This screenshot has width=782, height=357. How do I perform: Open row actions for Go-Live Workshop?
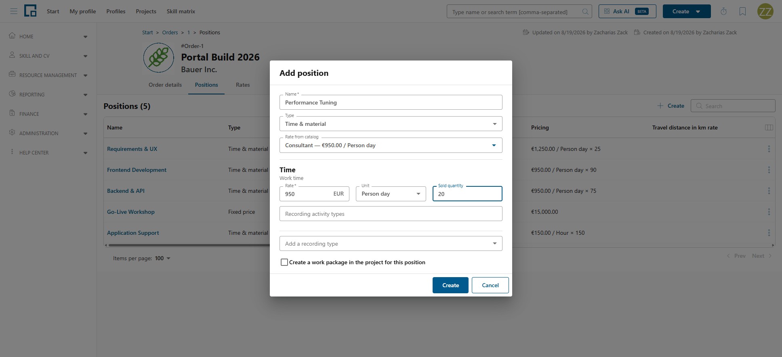point(769,212)
